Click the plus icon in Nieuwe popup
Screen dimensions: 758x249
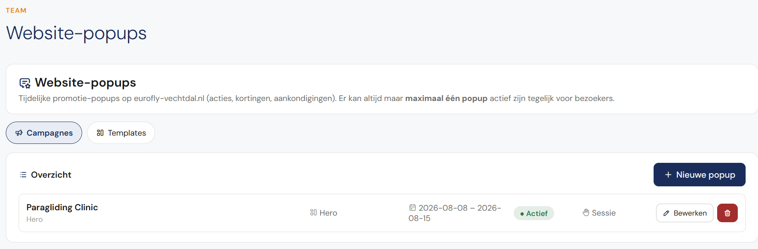[668, 175]
